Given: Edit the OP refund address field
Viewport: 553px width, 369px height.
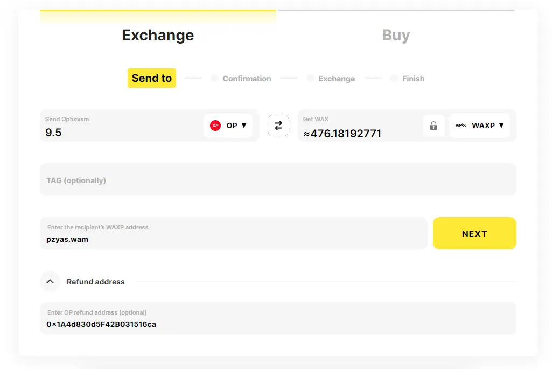Looking at the screenshot, I should [x=278, y=318].
